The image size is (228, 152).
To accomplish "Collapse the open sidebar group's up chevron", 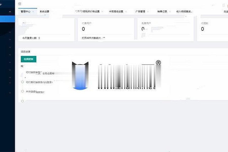I will [10, 12].
